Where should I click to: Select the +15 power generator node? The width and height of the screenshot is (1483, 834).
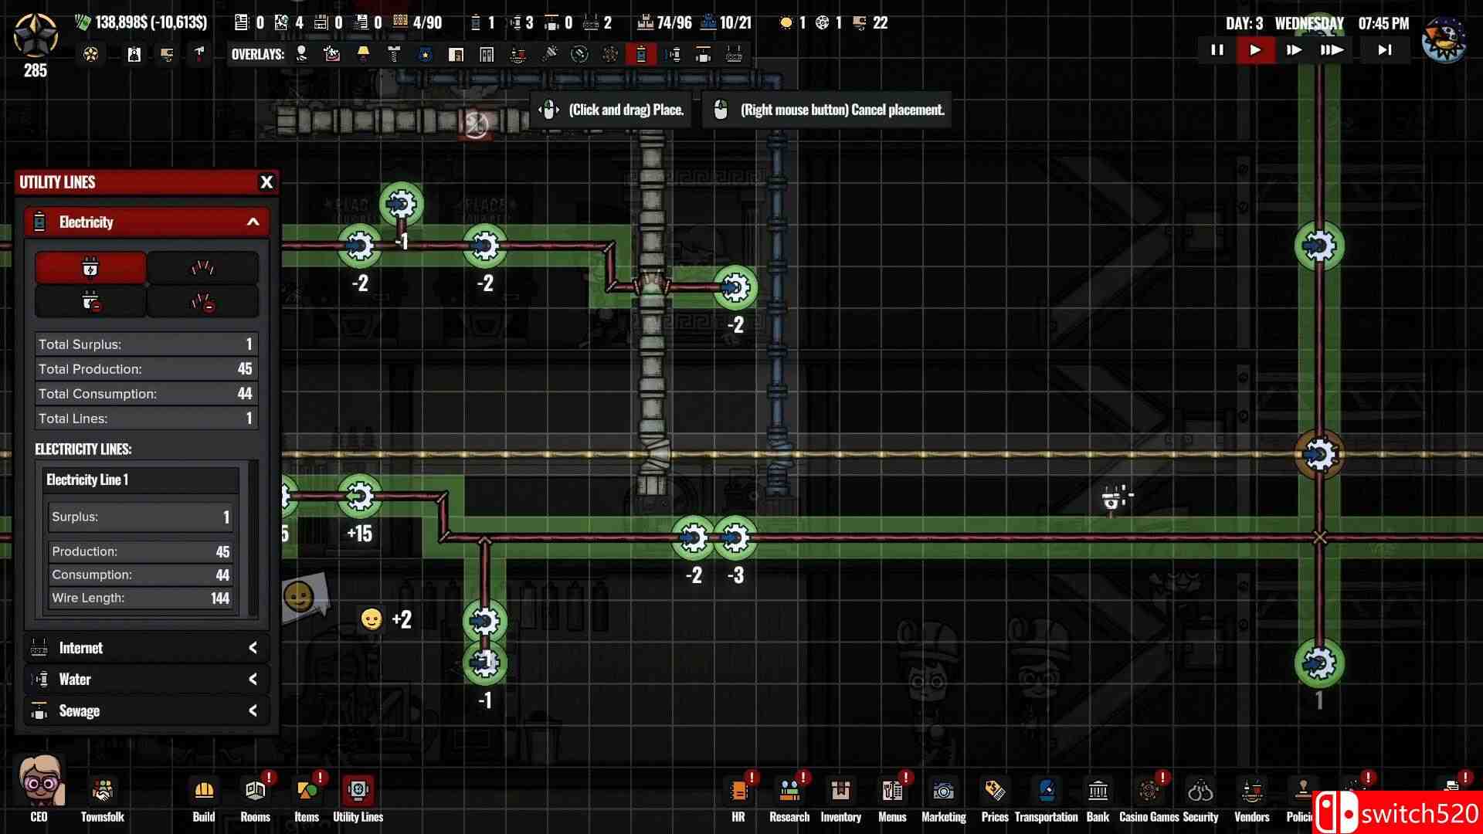coord(359,497)
